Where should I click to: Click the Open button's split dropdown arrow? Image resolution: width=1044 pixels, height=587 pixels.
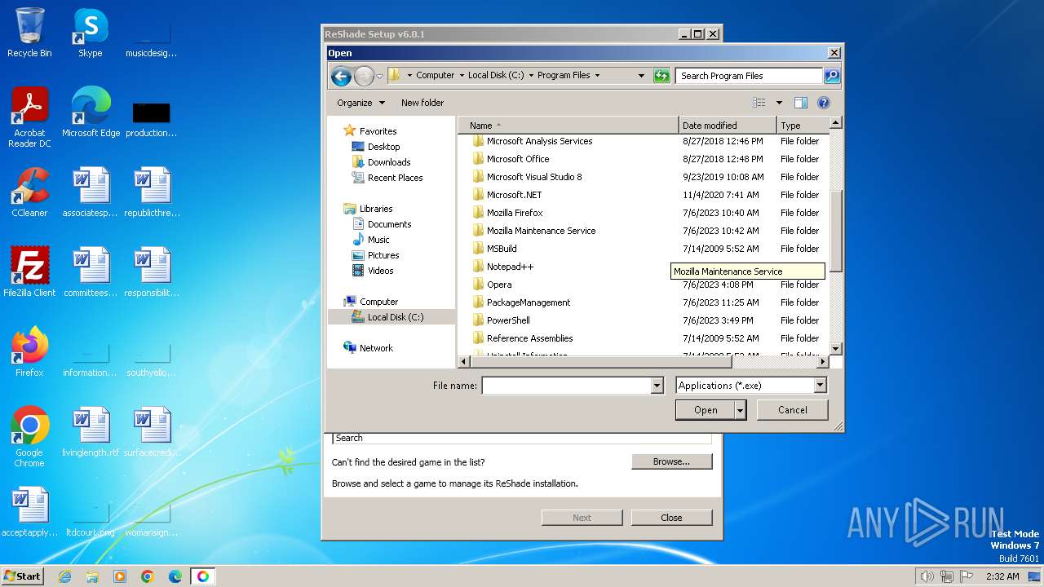(x=741, y=410)
